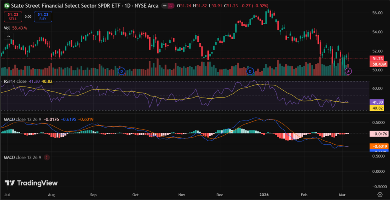Collapse the indicator legend with chevron button
This screenshot has width=390, height=200.
click(x=8, y=36)
